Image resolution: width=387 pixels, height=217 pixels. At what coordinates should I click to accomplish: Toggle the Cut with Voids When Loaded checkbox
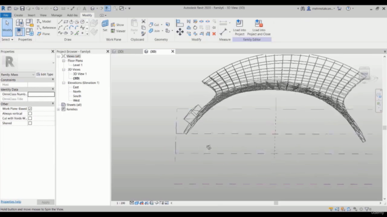(30, 118)
